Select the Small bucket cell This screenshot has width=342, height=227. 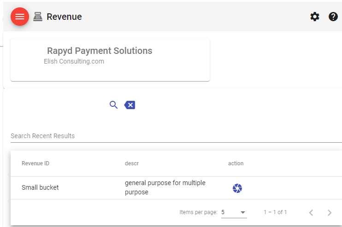coord(40,187)
